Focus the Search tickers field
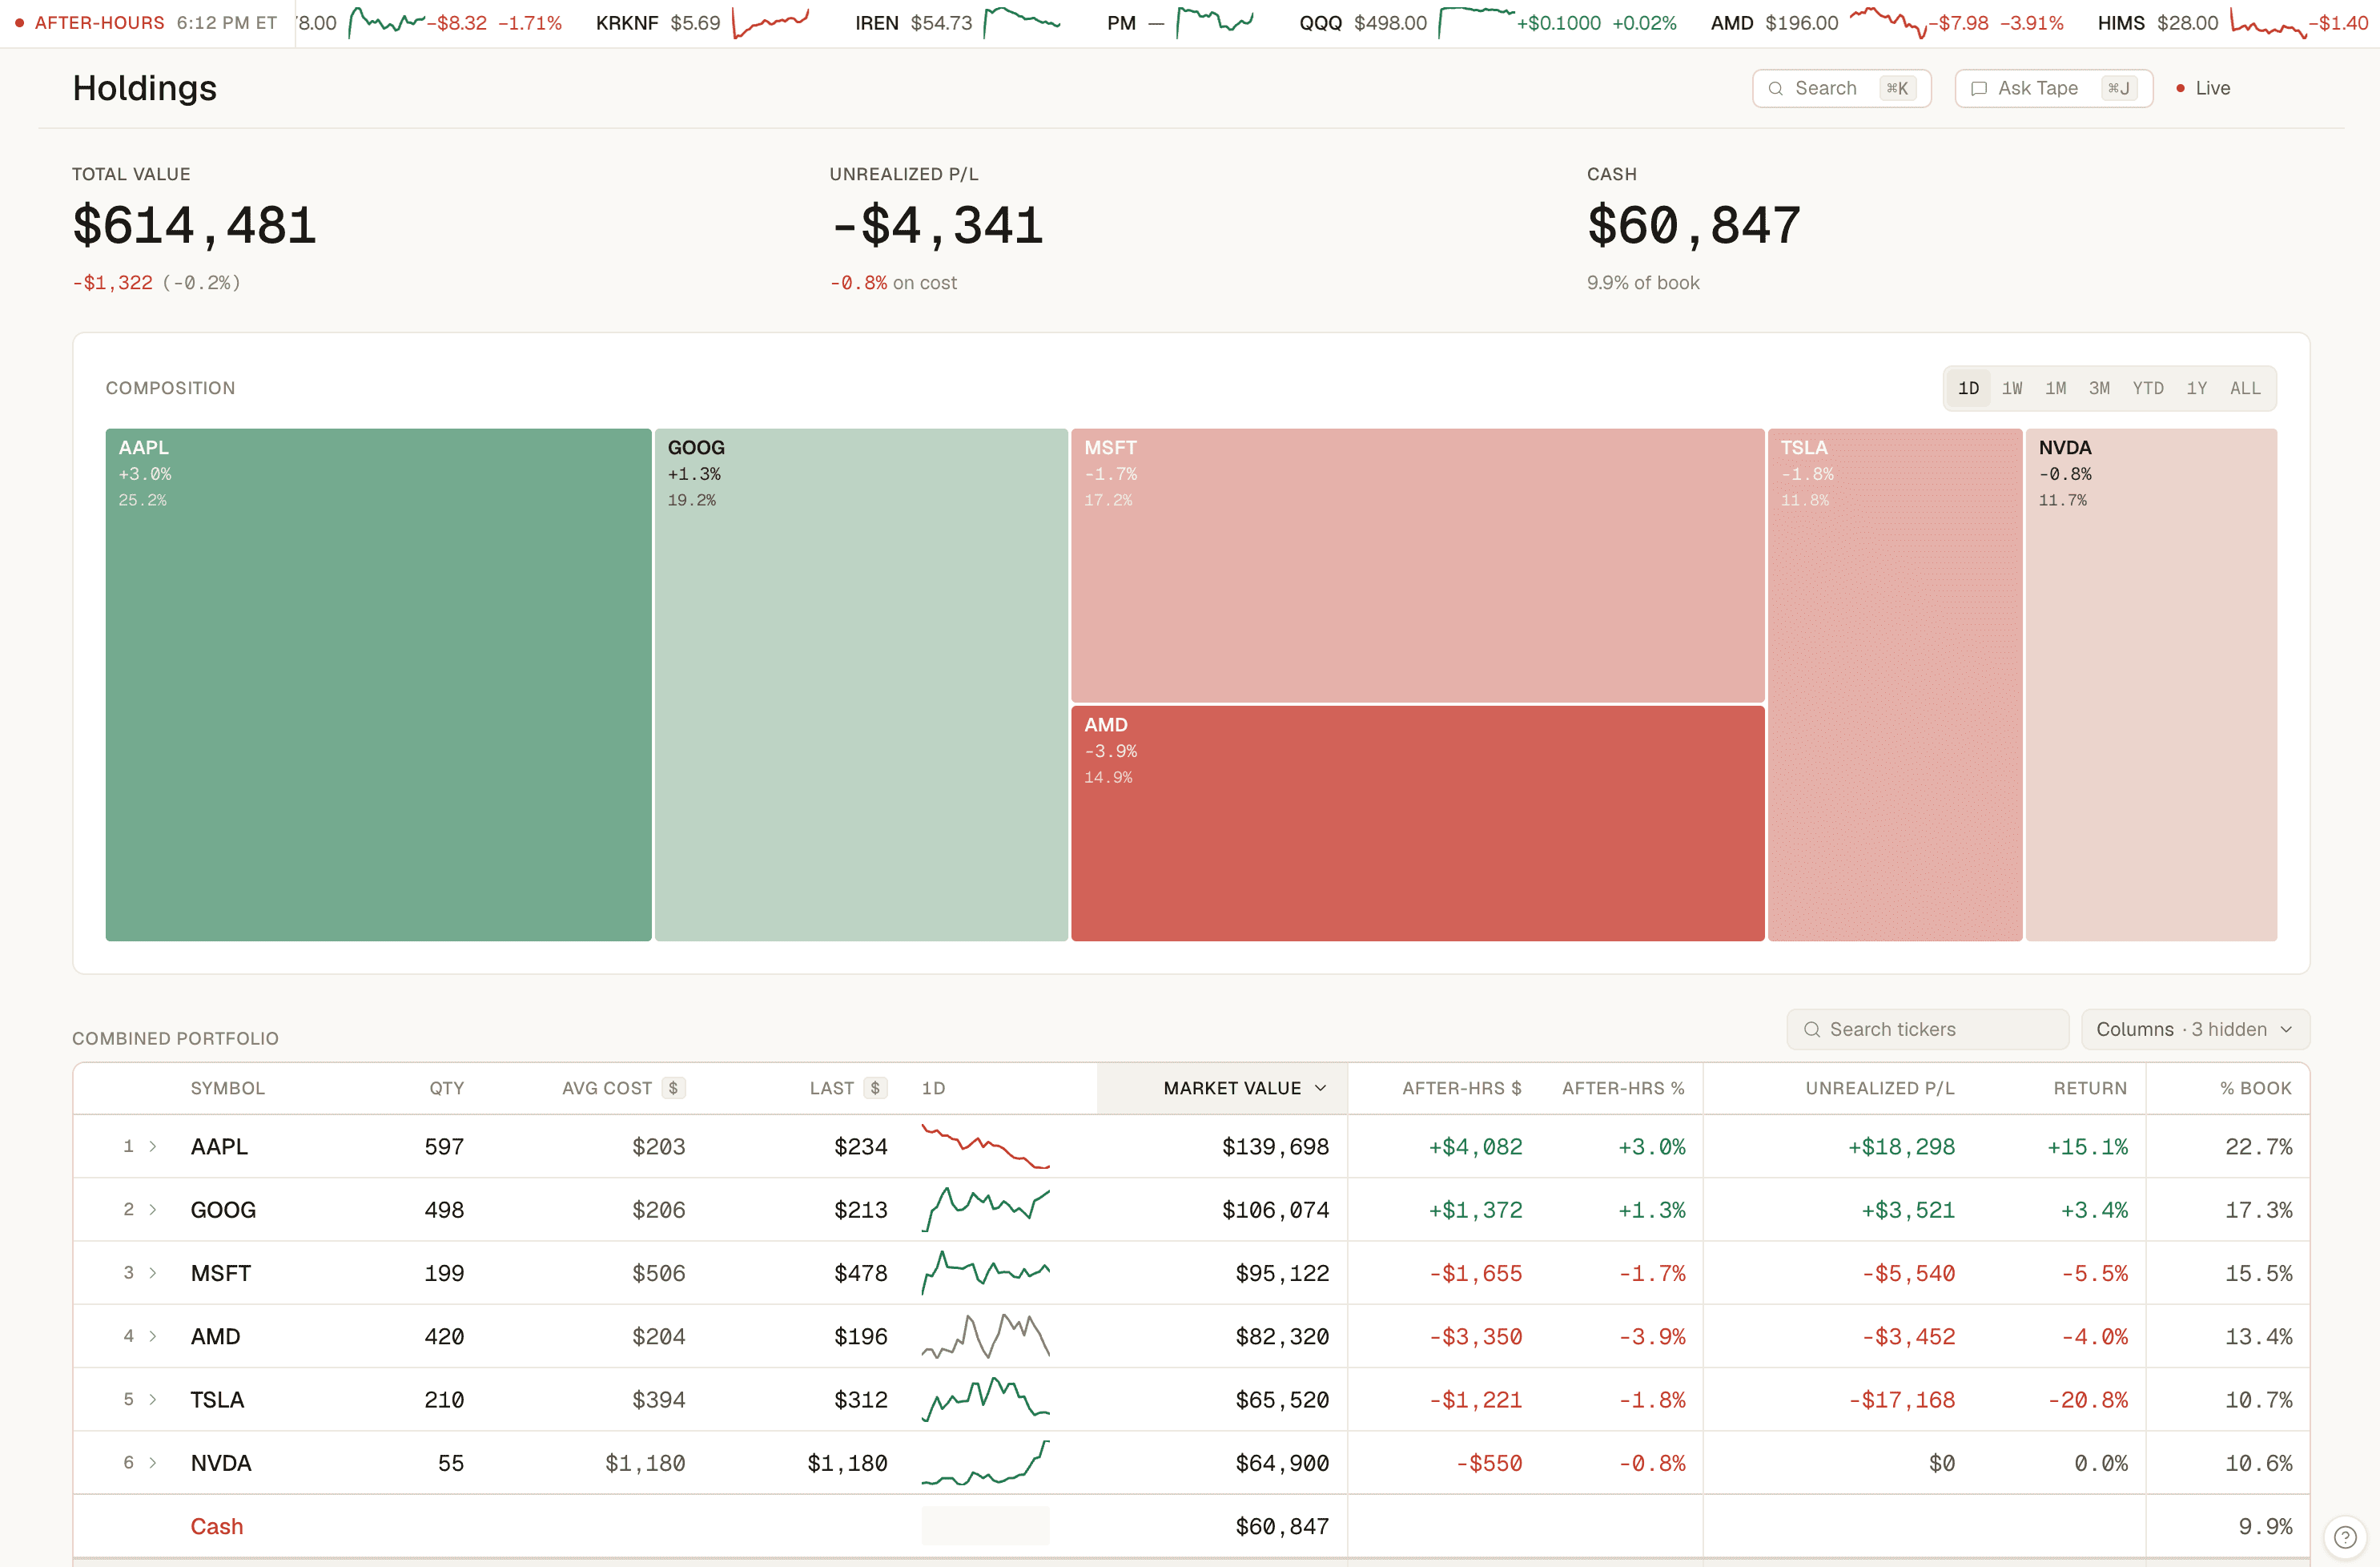 pyautogui.click(x=1927, y=1029)
